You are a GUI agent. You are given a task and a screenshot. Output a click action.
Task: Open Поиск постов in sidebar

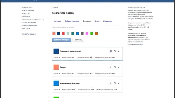[27, 7]
